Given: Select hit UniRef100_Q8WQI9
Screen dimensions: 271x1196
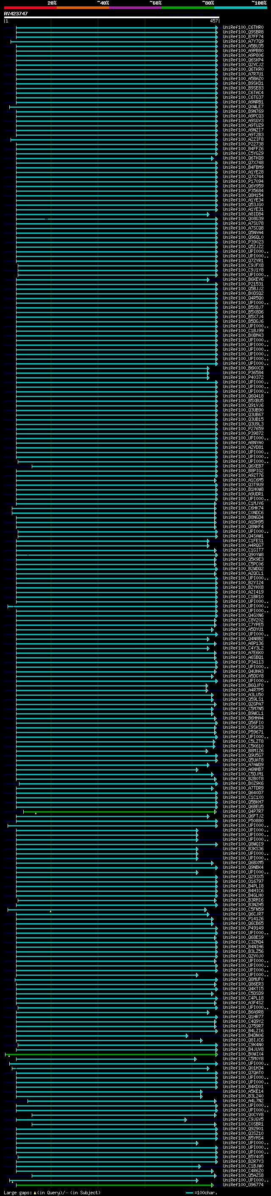Looking at the screenshot, I should click(243, 844).
